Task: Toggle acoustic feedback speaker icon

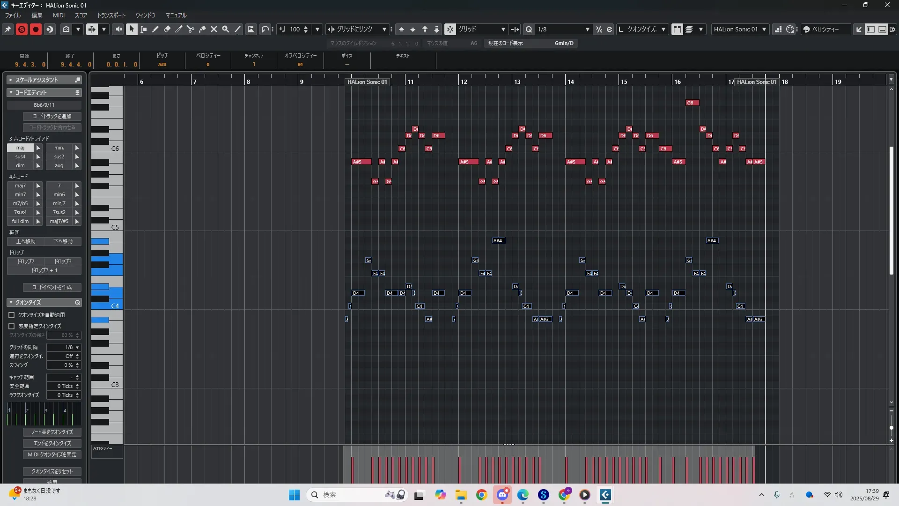Action: tap(118, 29)
